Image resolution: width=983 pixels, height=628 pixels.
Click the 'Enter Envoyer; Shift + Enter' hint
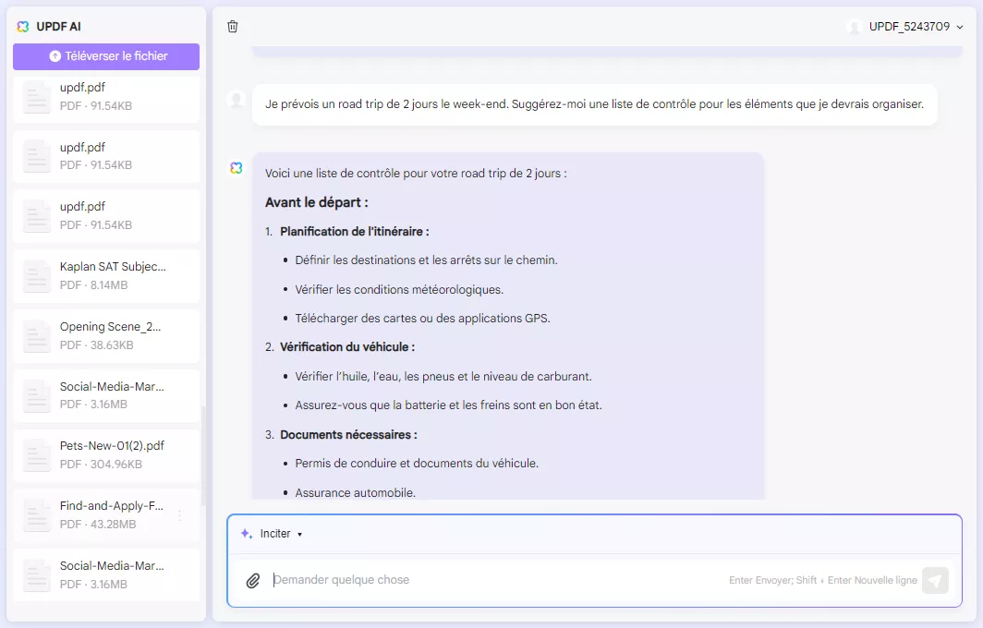point(822,580)
